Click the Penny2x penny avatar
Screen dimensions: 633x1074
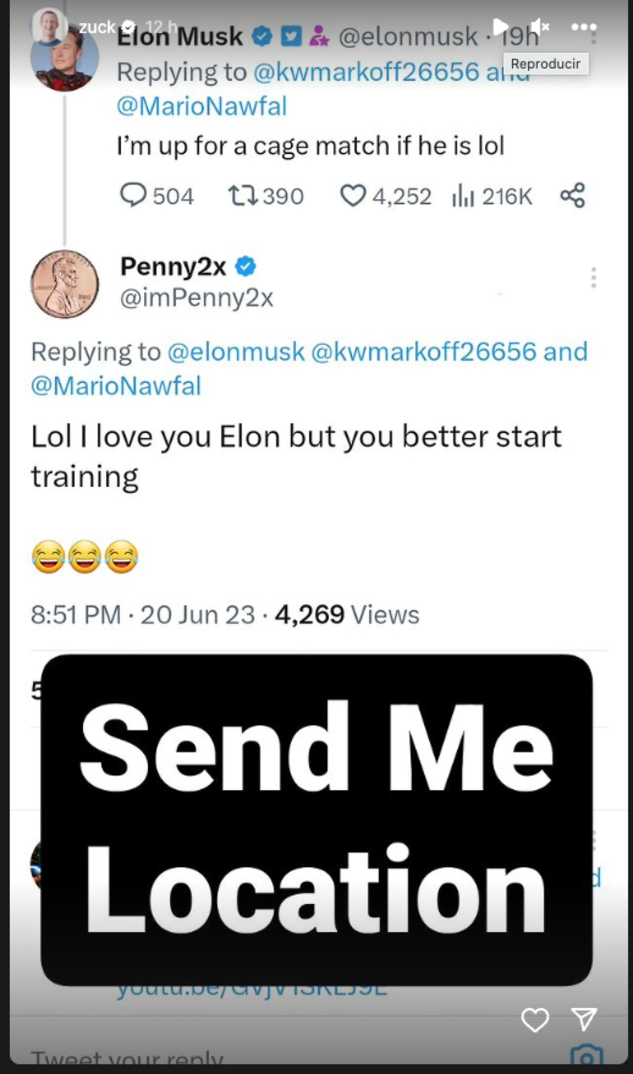(x=65, y=284)
